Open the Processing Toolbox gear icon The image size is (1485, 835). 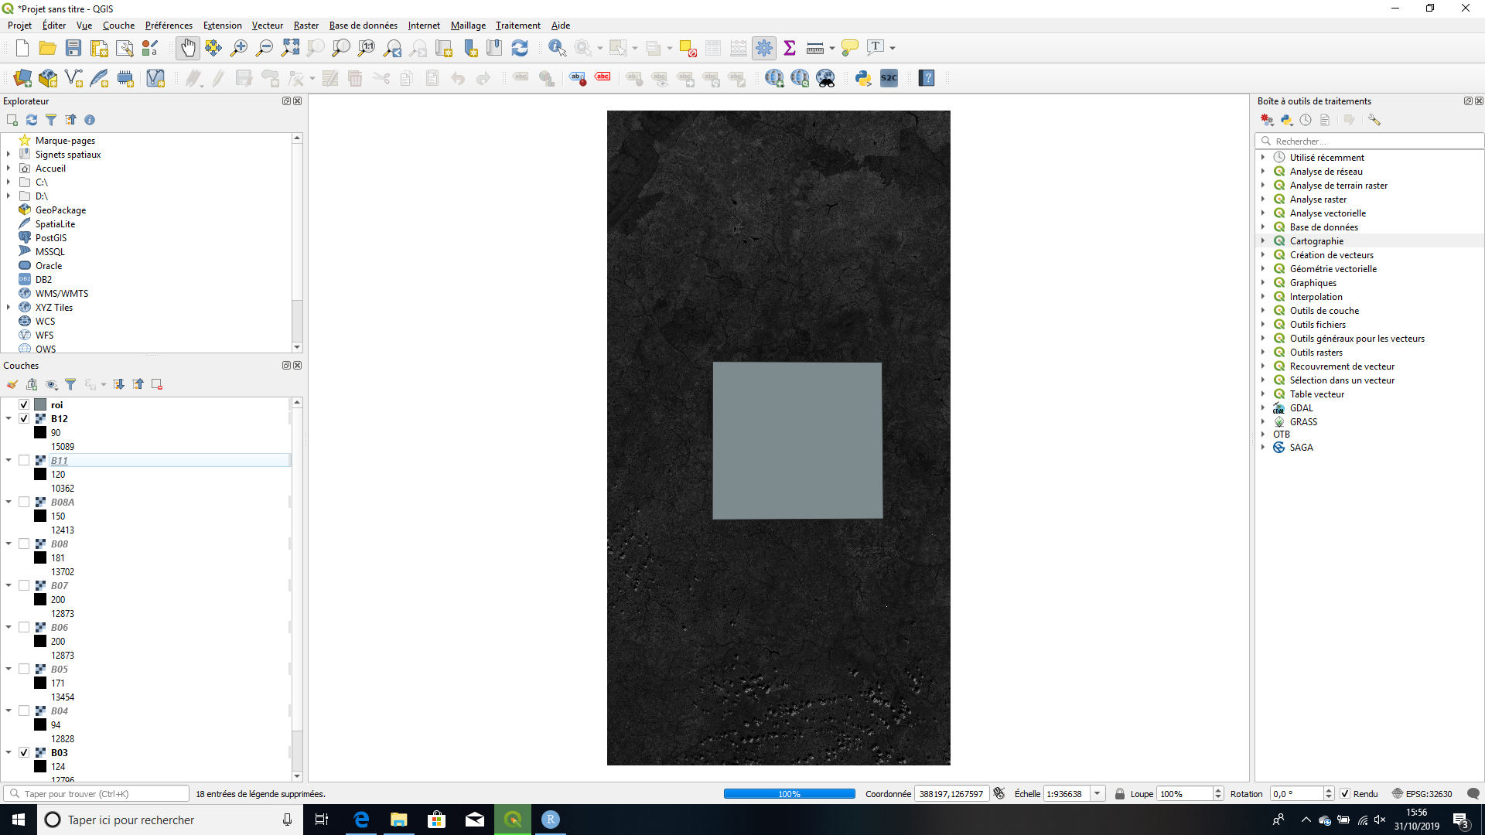pos(764,48)
